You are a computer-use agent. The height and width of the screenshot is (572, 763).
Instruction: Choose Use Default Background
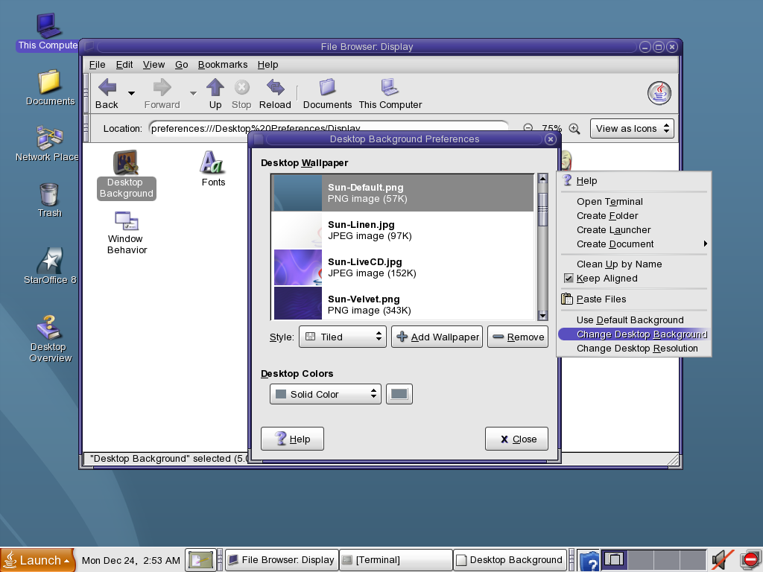point(633,320)
